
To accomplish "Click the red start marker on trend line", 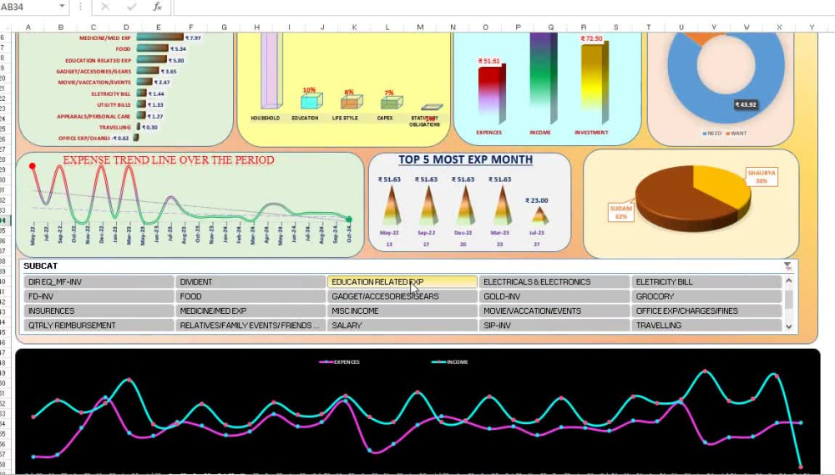I will coord(33,167).
